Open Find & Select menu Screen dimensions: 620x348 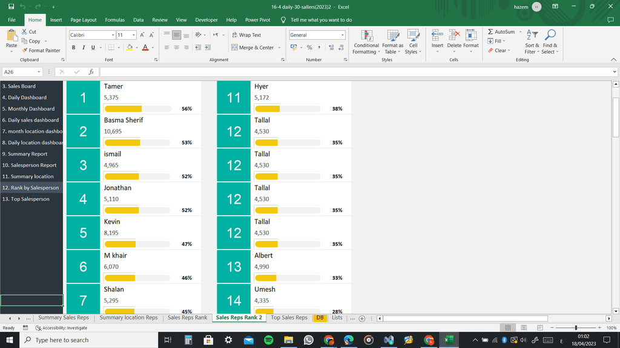pyautogui.click(x=550, y=42)
